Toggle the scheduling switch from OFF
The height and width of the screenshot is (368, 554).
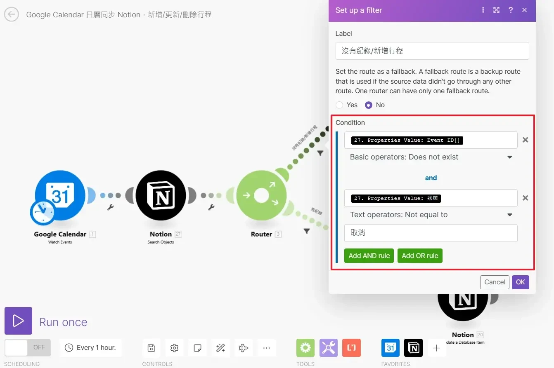tap(28, 348)
